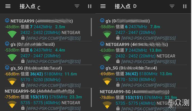Click lock icon of NETGEAR99-5G in panel C
Screen dimensions: 192x111
coord(23,108)
